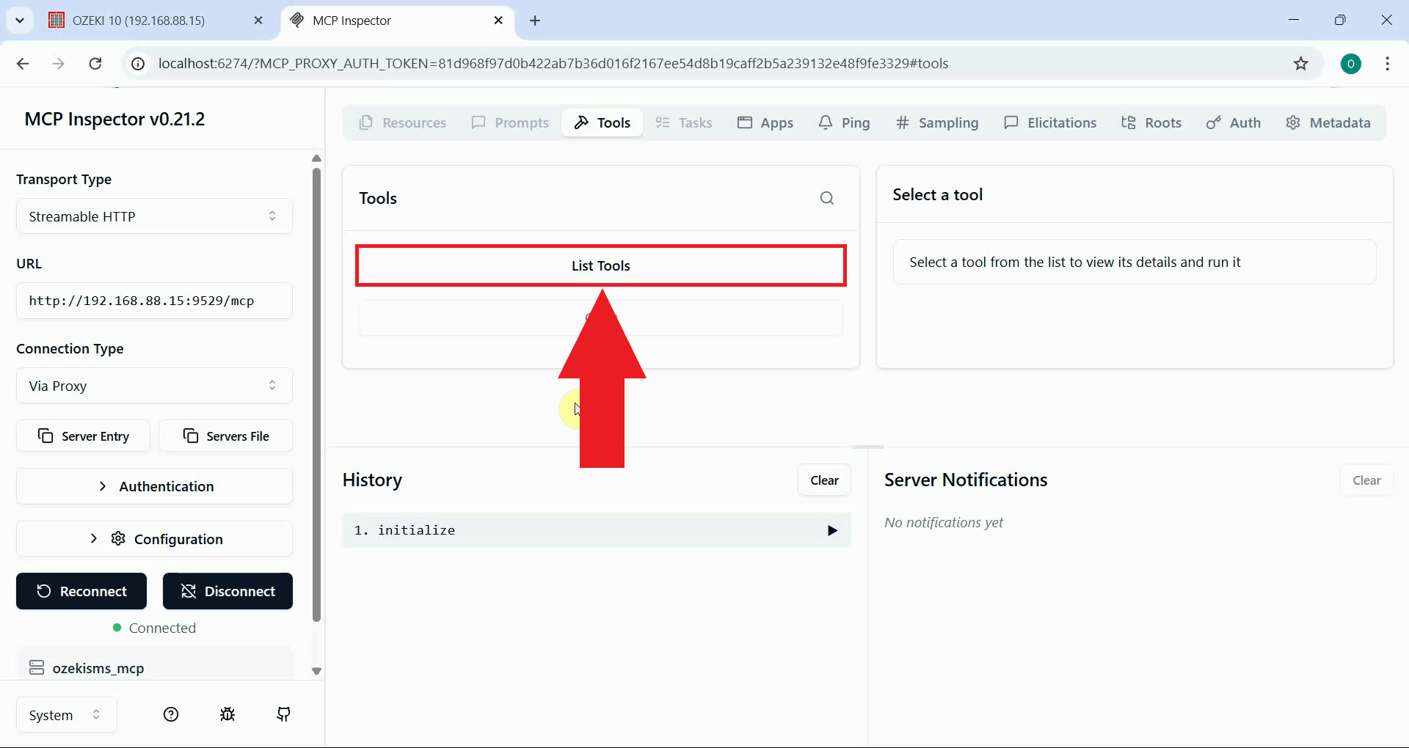Click the bug report icon

227,714
